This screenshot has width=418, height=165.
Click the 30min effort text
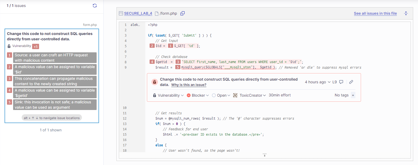pyautogui.click(x=280, y=95)
